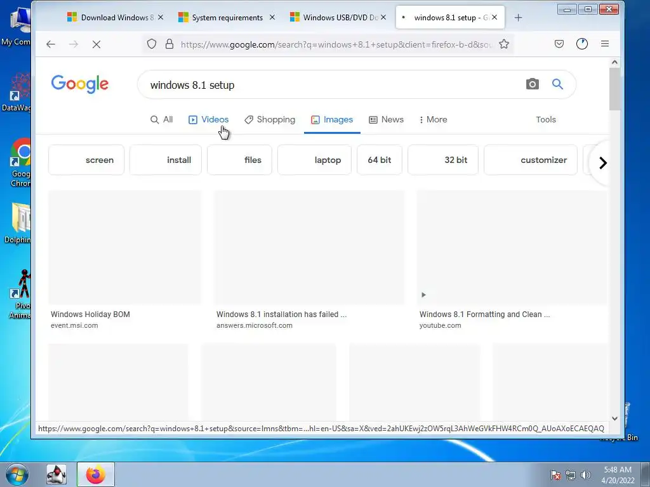
Task: Open the Dolphin folder on desktop
Action: pos(18,223)
